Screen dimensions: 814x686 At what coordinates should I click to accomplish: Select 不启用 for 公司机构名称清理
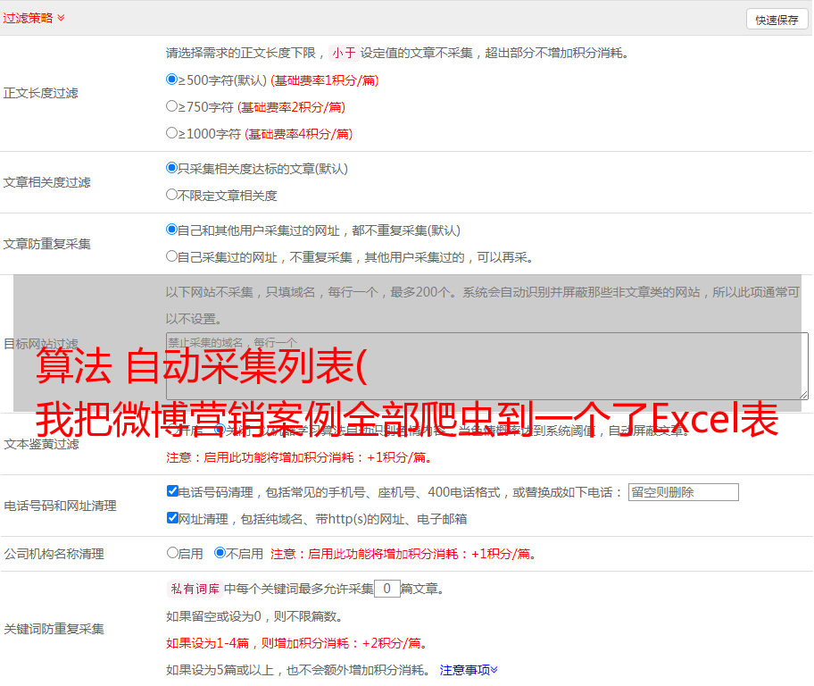point(220,553)
